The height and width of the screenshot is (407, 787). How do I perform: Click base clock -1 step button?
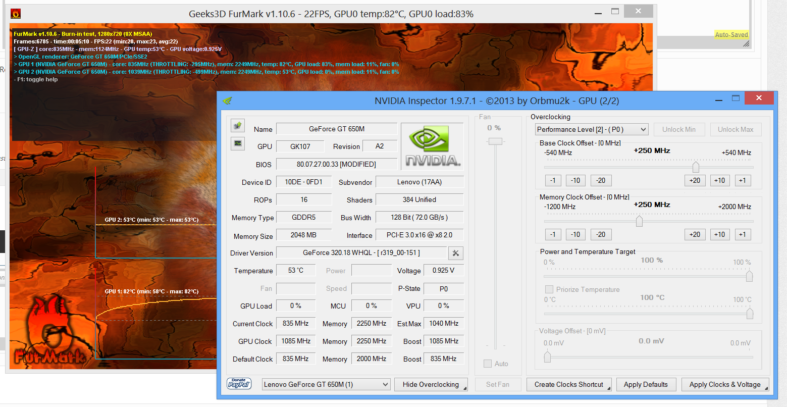[553, 180]
